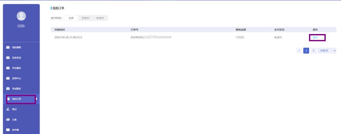This screenshot has width=341, height=134.
Task: Filter orders by 未支付 status
Action: [x=100, y=18]
